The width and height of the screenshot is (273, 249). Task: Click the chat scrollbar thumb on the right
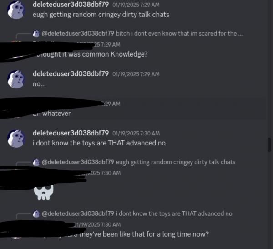(x=269, y=145)
